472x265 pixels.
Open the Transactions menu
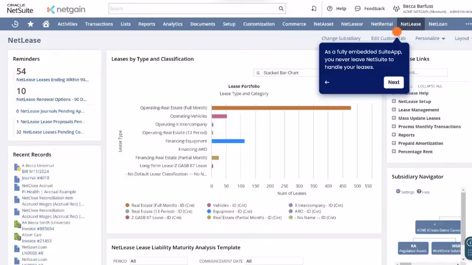click(99, 24)
